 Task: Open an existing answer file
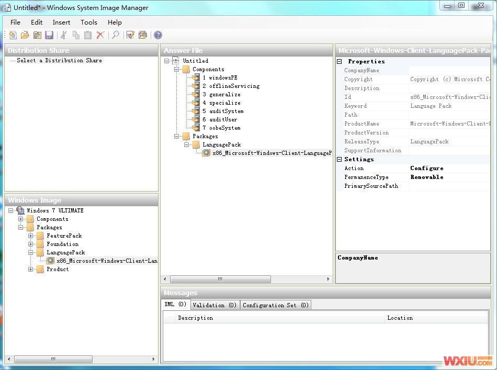(24, 35)
